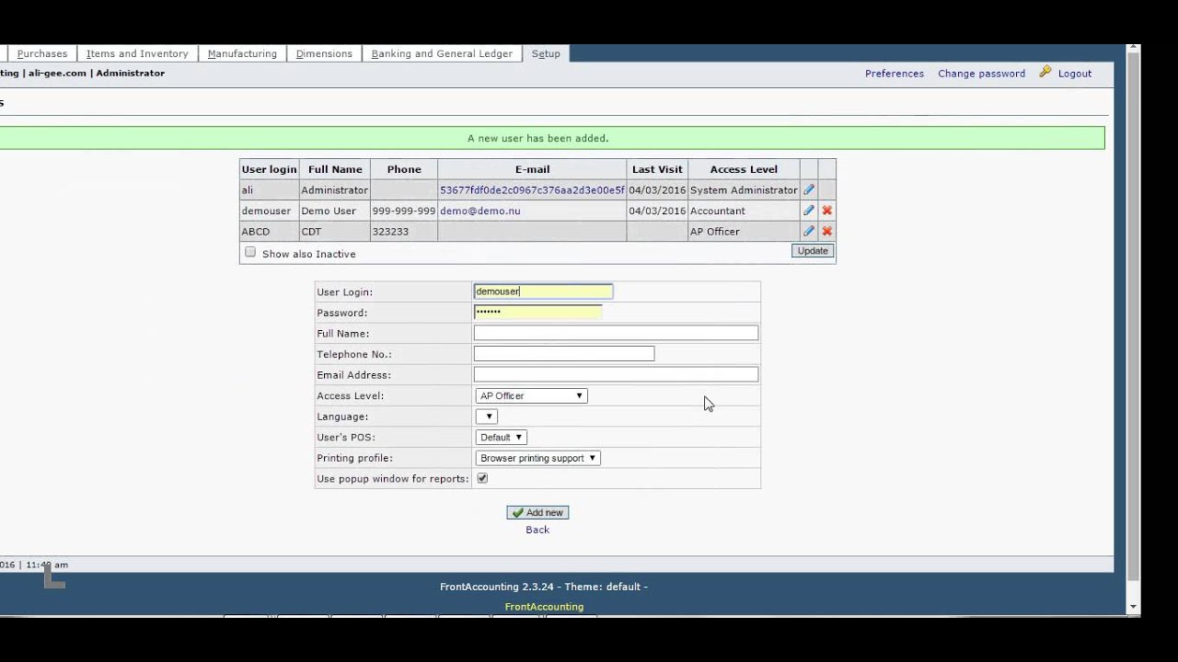
Task: Click the key icon beside Logout
Action: coord(1045,72)
